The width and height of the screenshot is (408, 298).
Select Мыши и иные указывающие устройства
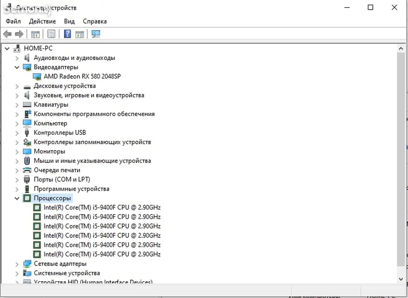(93, 161)
